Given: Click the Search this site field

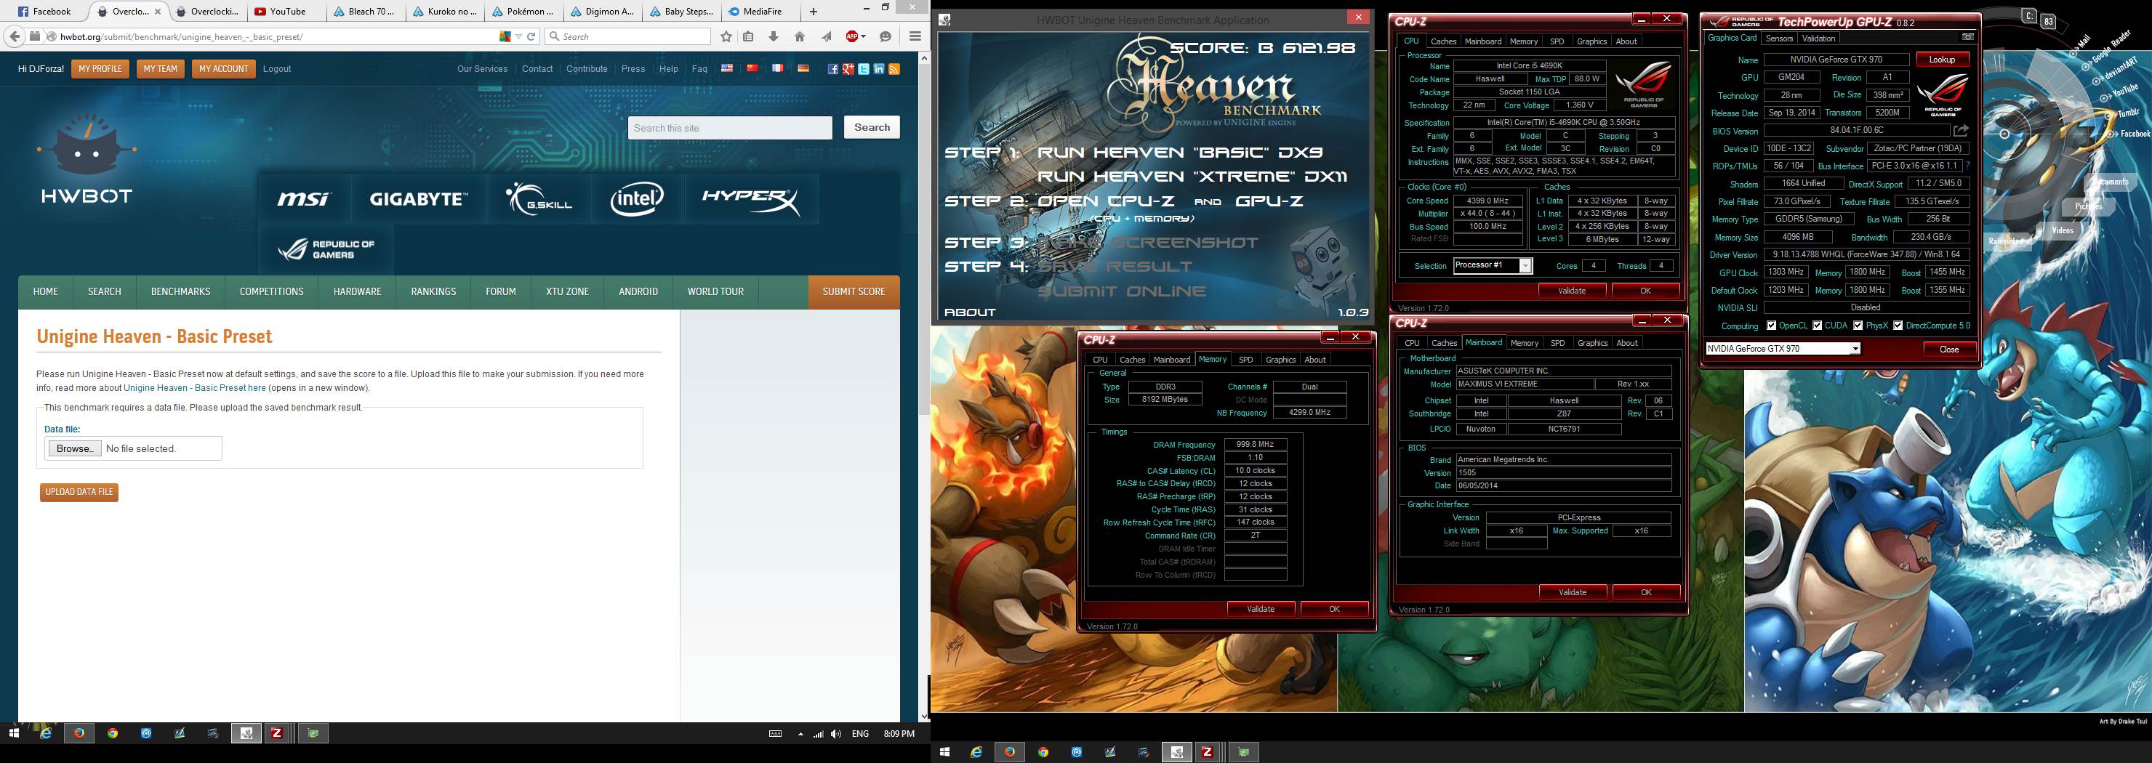Looking at the screenshot, I should click(x=730, y=128).
